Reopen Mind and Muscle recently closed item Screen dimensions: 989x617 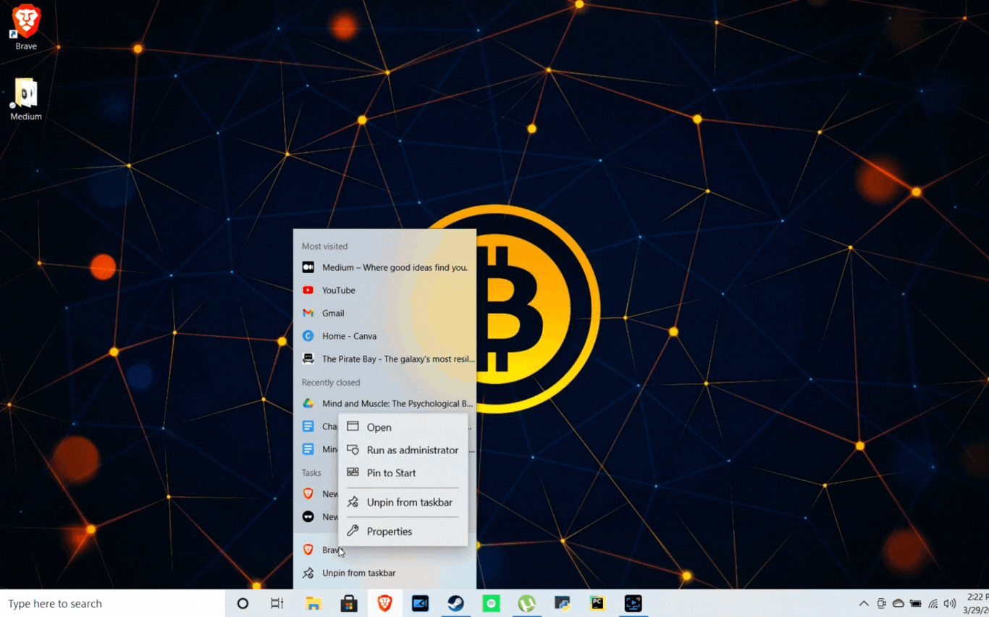pyautogui.click(x=384, y=403)
